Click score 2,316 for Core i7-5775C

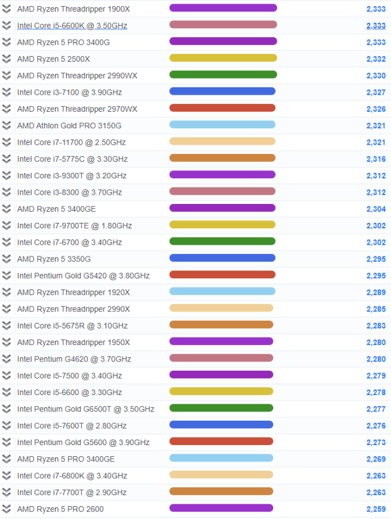376,159
